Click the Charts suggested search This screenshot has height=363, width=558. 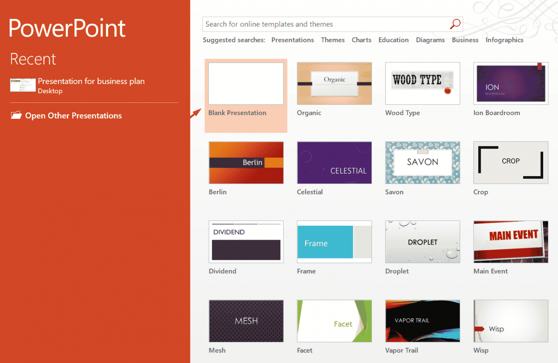[x=361, y=40]
